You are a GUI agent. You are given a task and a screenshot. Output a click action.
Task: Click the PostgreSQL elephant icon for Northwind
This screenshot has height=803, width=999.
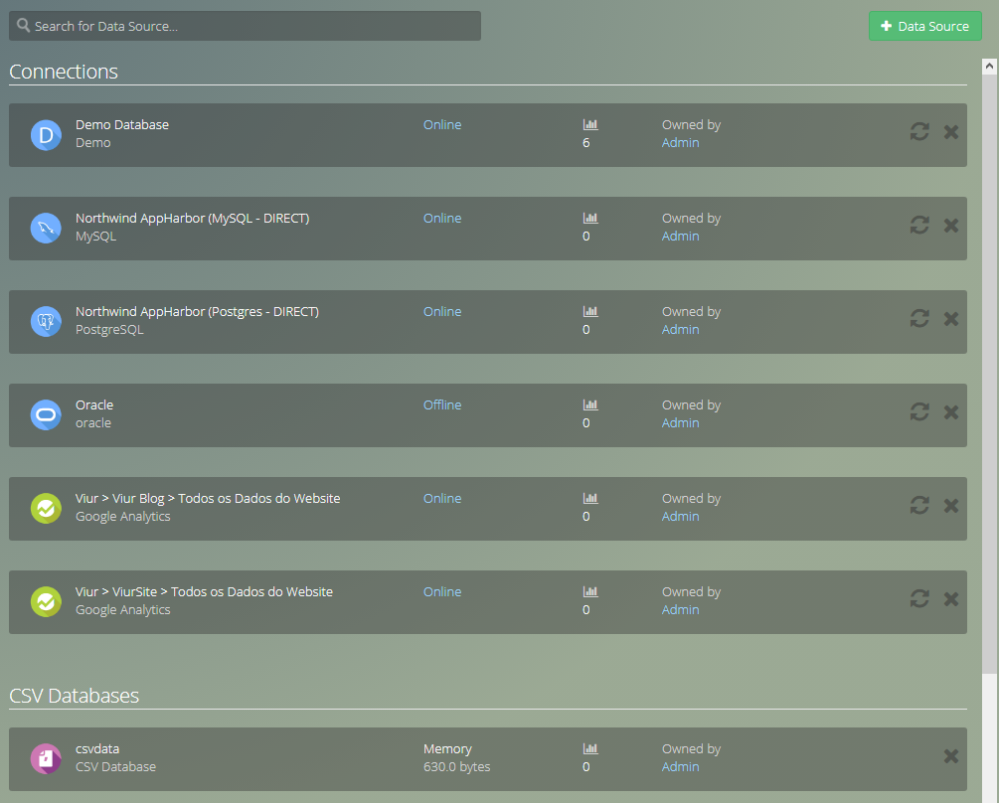(x=46, y=322)
